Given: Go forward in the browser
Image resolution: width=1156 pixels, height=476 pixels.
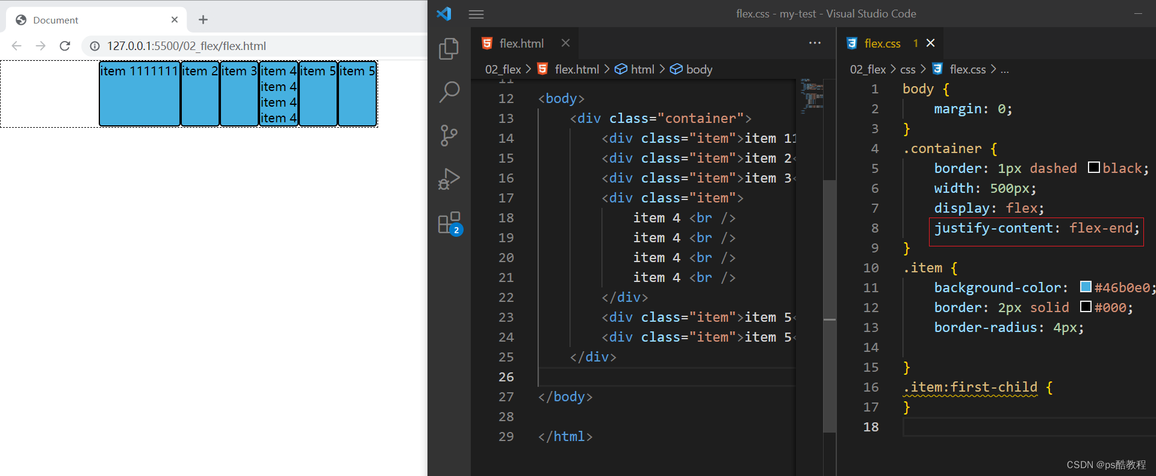Looking at the screenshot, I should coord(40,46).
